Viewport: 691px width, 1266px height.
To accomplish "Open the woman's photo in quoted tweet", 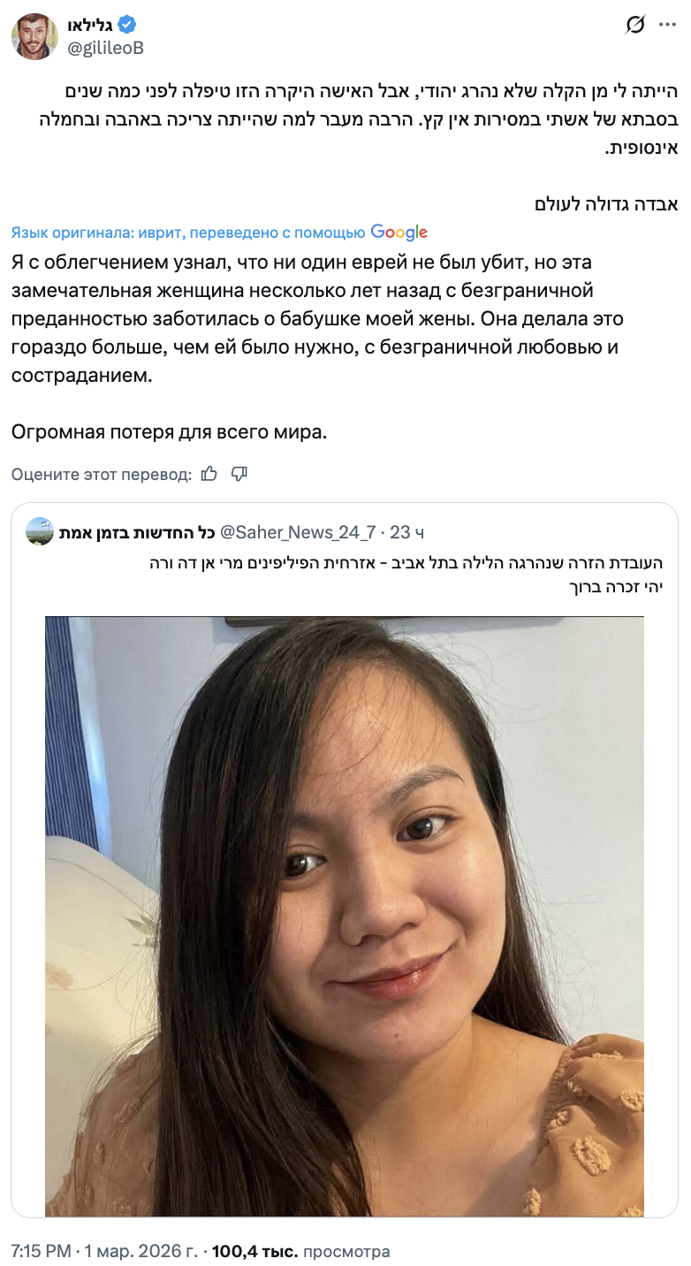I will click(x=345, y=916).
